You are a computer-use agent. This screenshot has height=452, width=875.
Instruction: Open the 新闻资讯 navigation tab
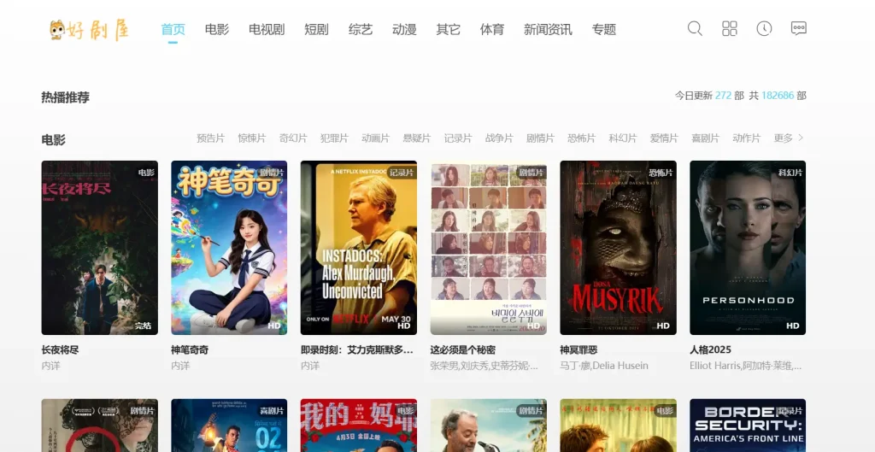(x=548, y=30)
